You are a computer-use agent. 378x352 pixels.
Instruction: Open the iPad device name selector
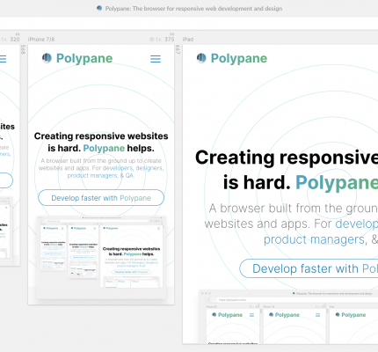pos(188,40)
